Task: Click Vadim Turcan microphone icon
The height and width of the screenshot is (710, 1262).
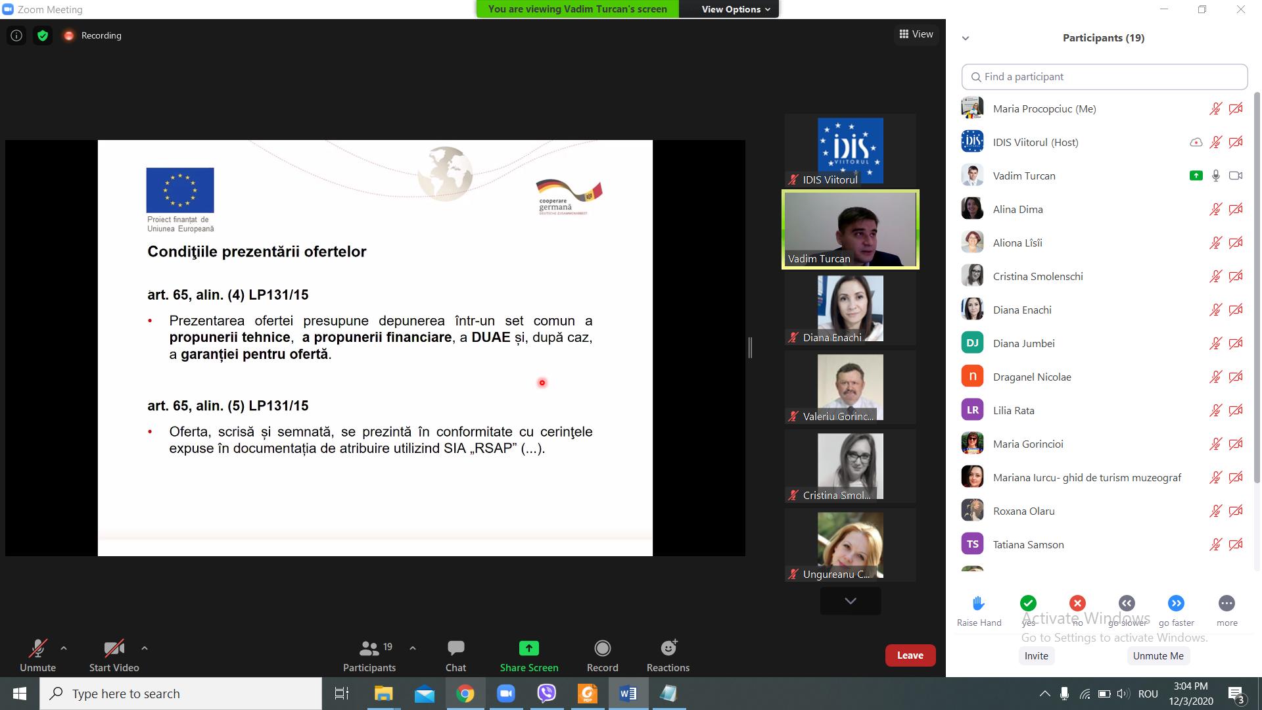Action: click(x=1216, y=176)
